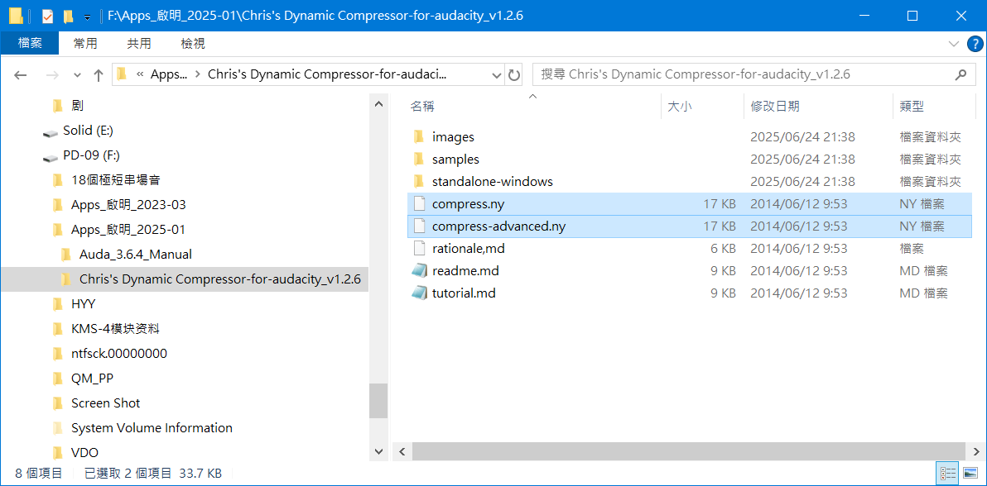Select the standalone-windows folder name
The height and width of the screenshot is (486, 987).
tap(492, 182)
